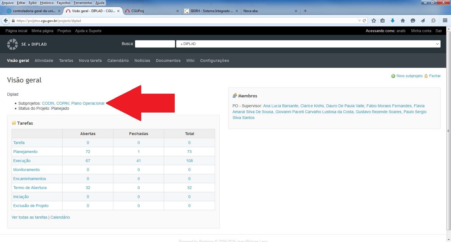Viewport: 451px width, 242px height.
Task: Open the Plano Operacional subproject link
Action: 88,103
